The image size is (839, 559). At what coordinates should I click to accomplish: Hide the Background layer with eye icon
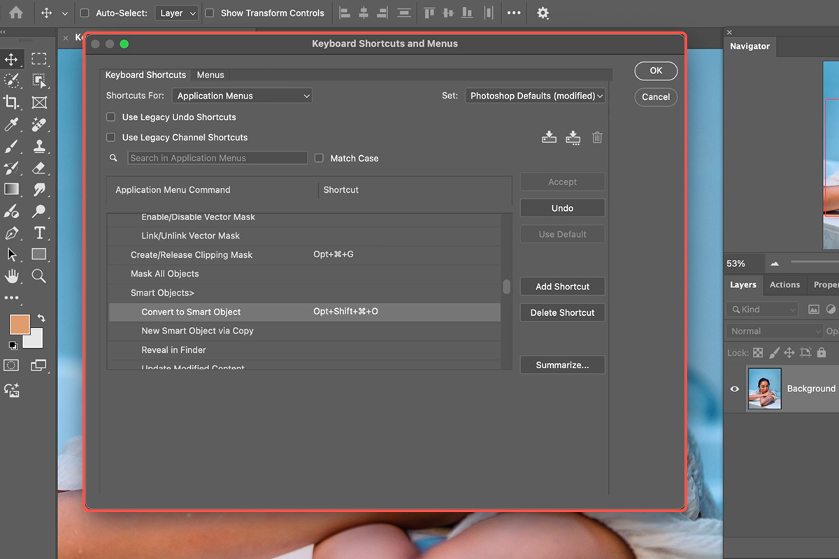click(734, 389)
